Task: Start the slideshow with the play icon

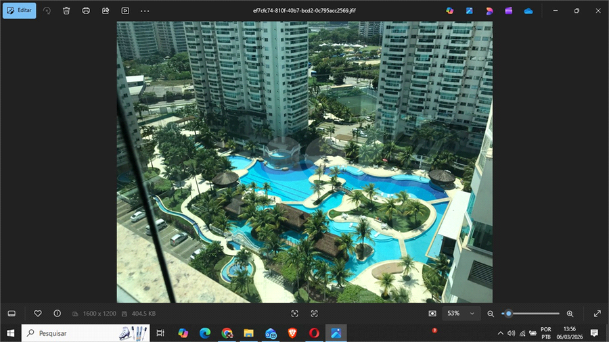Action: pyautogui.click(x=125, y=11)
